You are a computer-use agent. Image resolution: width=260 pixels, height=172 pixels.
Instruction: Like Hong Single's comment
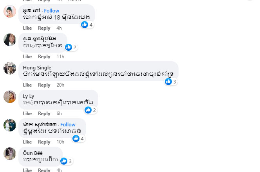(x=27, y=85)
